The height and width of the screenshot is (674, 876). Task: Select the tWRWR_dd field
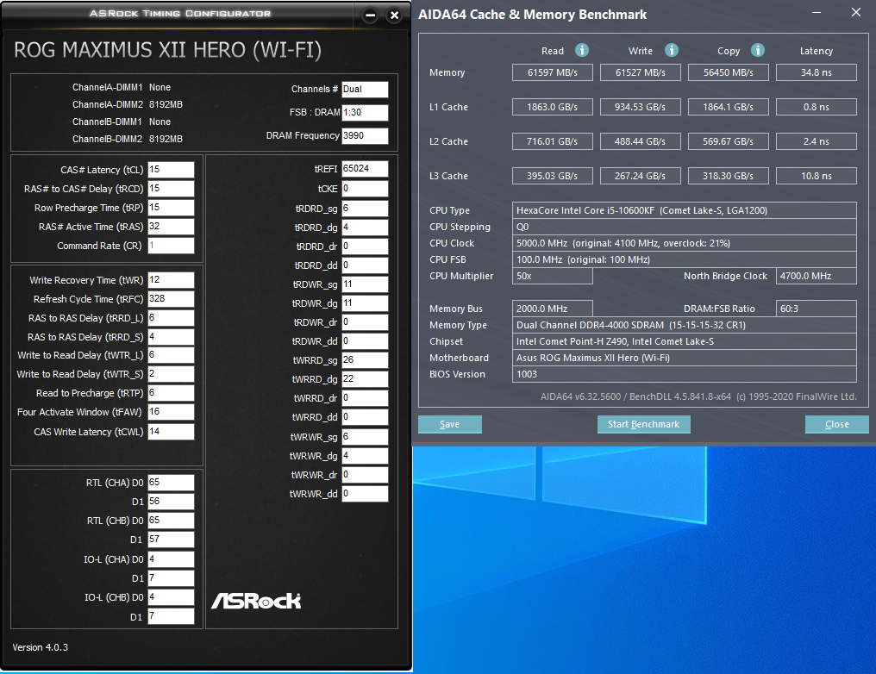tap(365, 494)
